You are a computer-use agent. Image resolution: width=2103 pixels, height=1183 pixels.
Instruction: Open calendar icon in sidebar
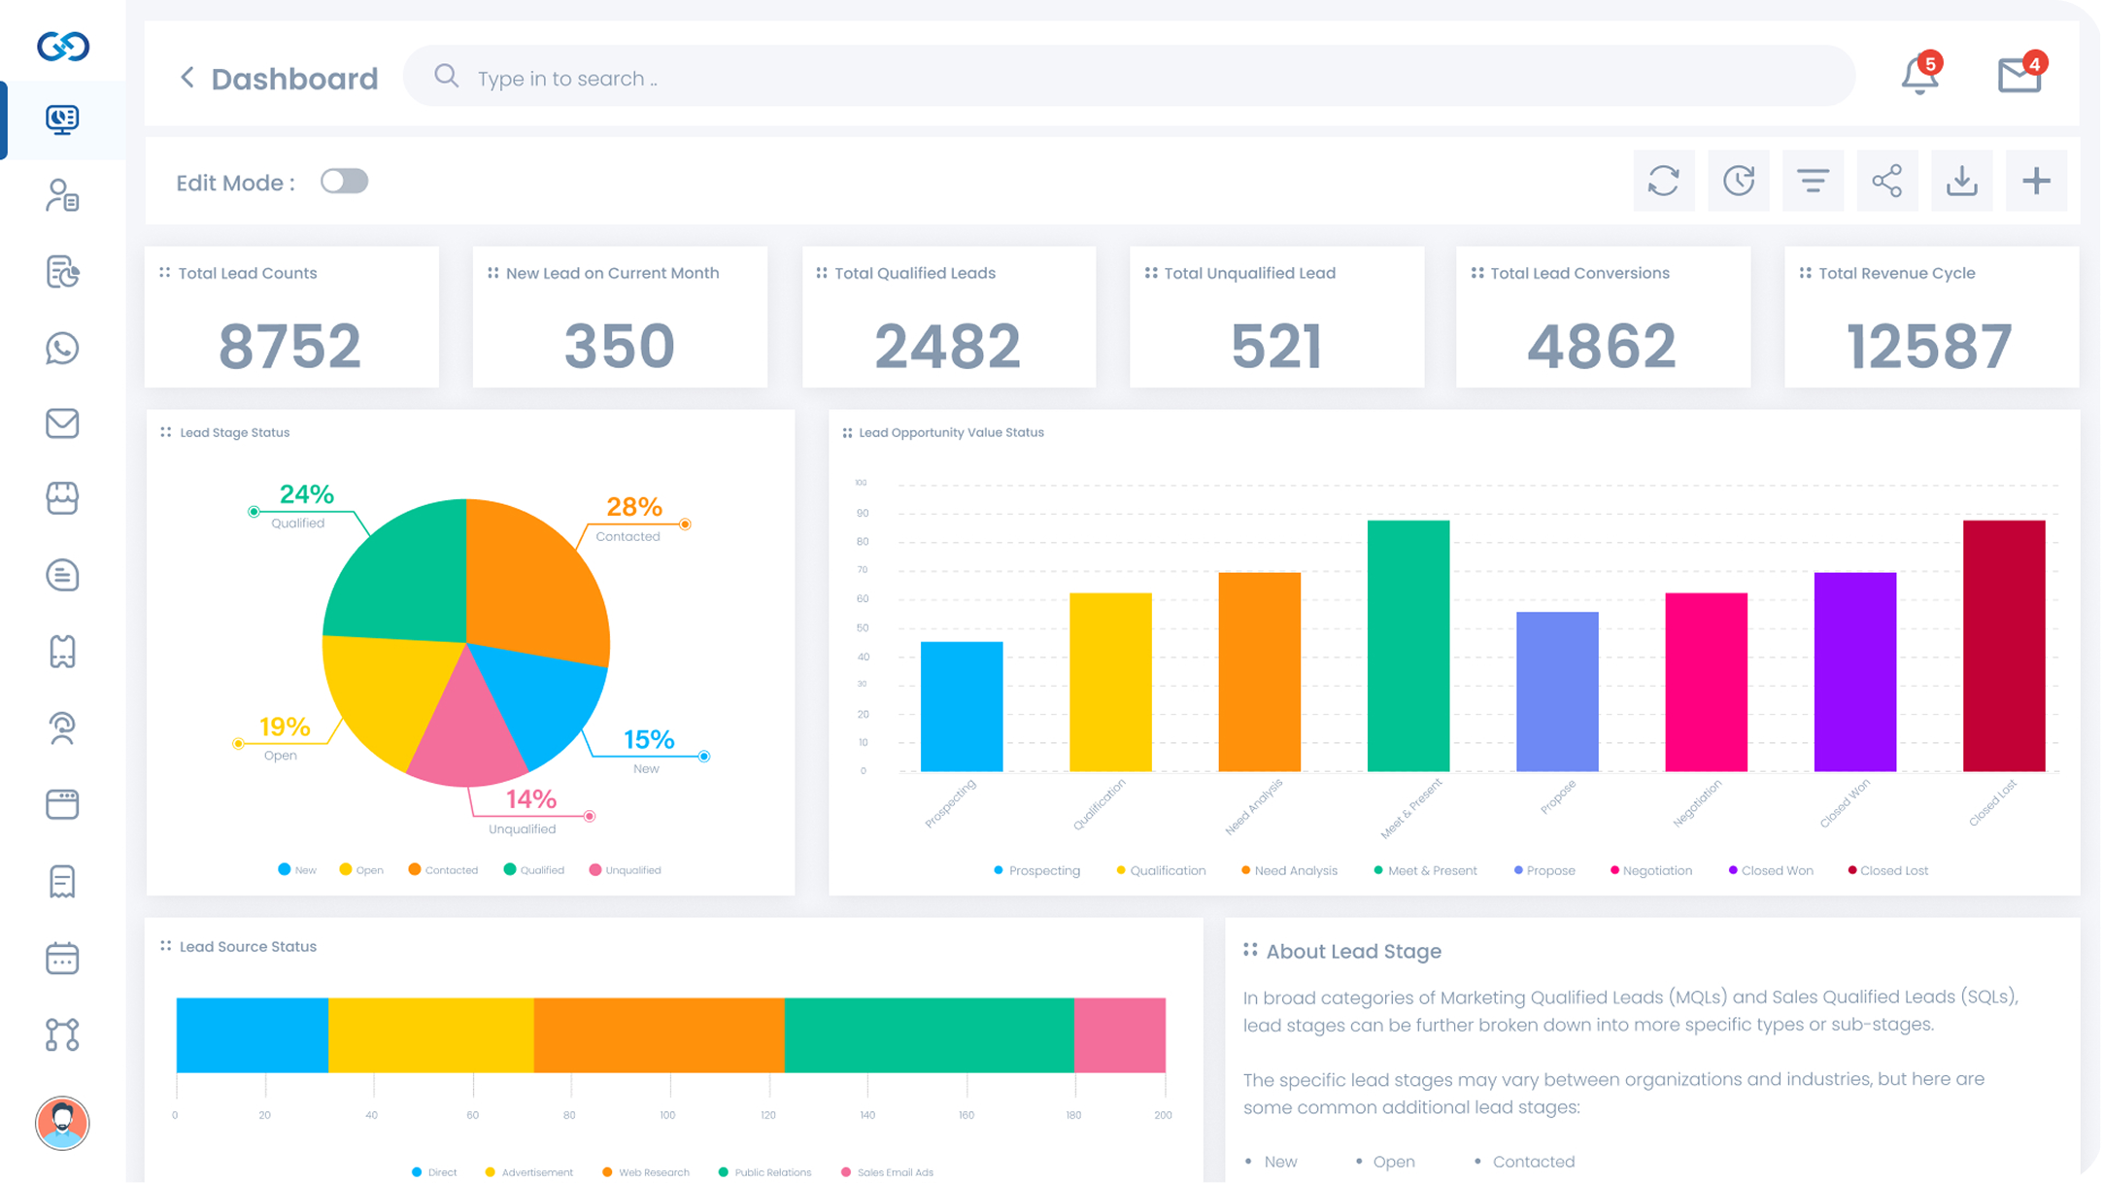[62, 958]
